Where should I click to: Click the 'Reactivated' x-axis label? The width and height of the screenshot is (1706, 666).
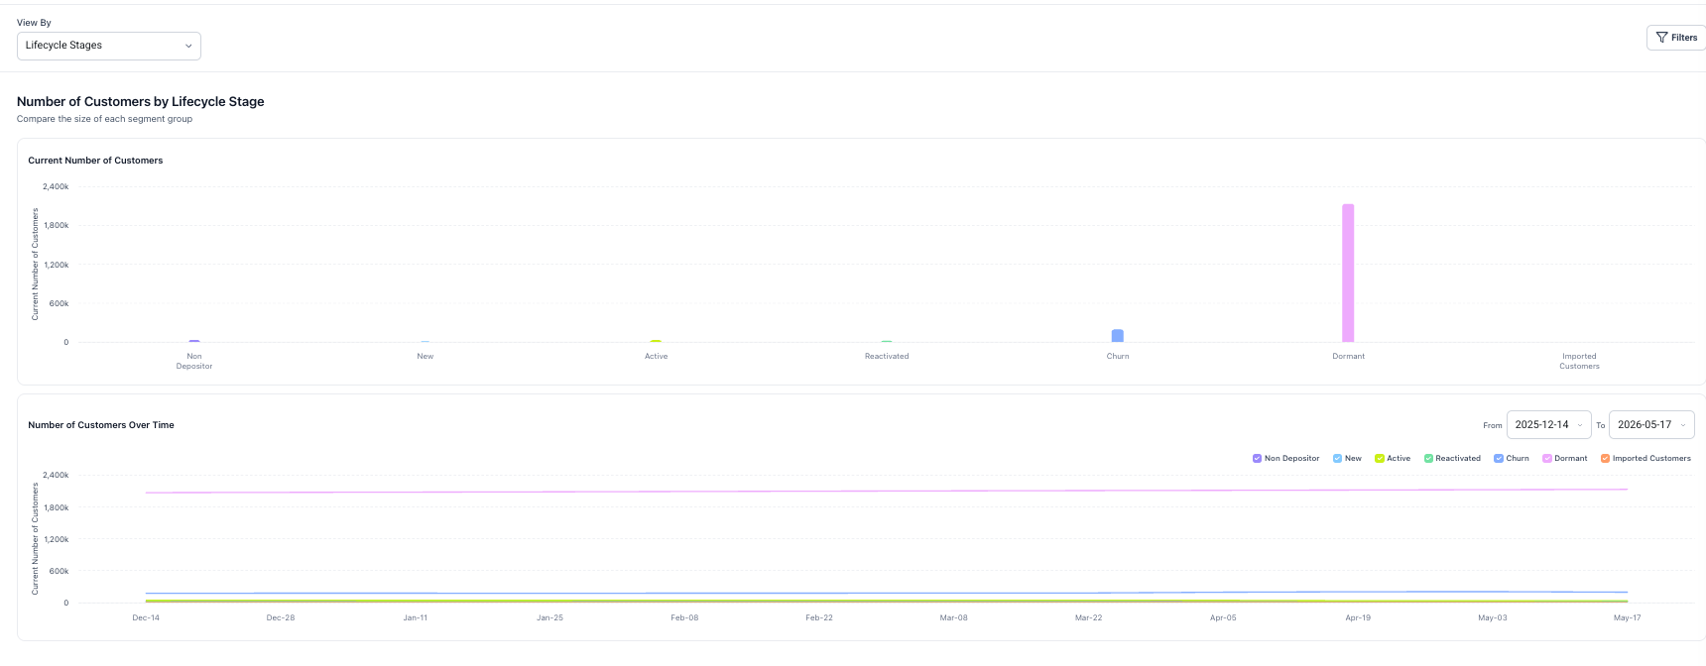click(x=887, y=356)
